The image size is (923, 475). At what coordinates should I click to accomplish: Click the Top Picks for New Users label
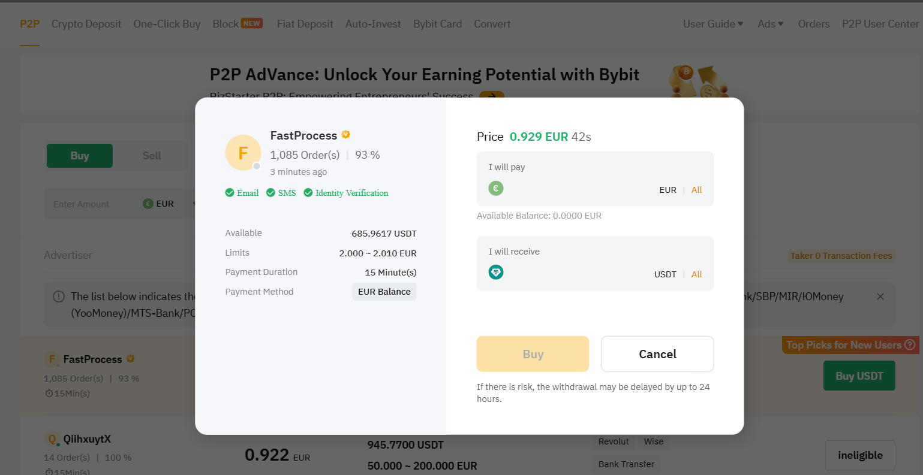coord(844,345)
